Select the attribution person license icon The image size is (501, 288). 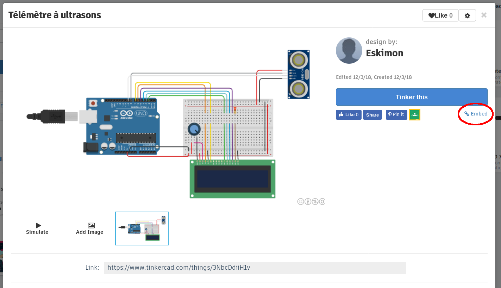pos(308,201)
